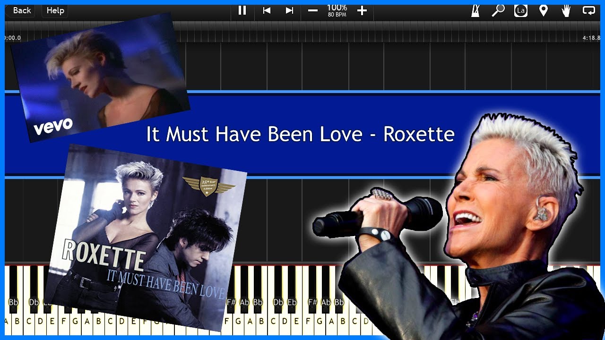This screenshot has width=605, height=340.
Task: Open zoom with the magnifier icon
Action: pyautogui.click(x=498, y=10)
